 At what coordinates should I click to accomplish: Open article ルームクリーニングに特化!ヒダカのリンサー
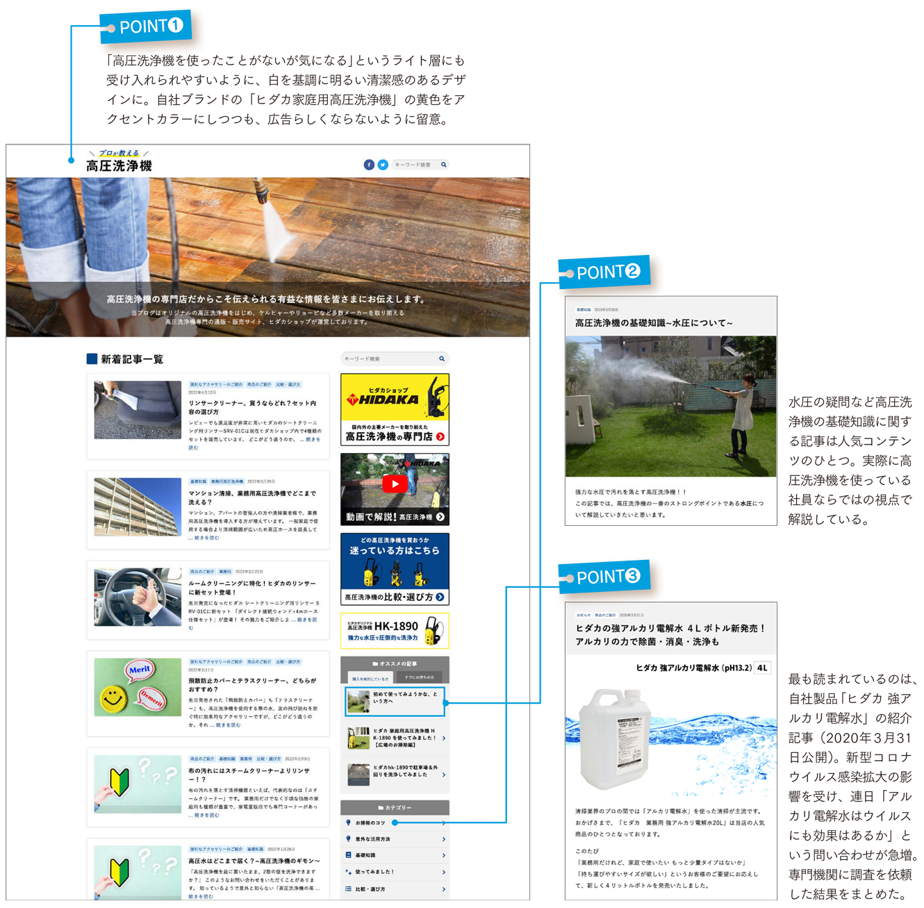252,588
